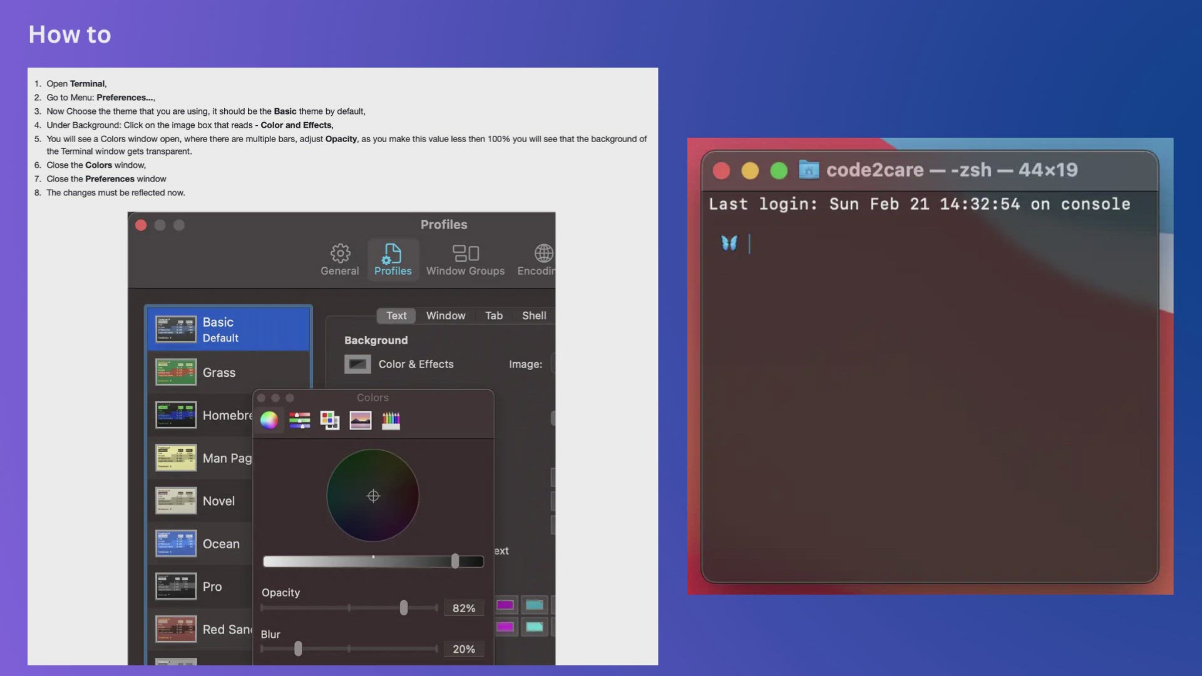Open the Shell tab
This screenshot has width=1202, height=676.
coord(534,316)
